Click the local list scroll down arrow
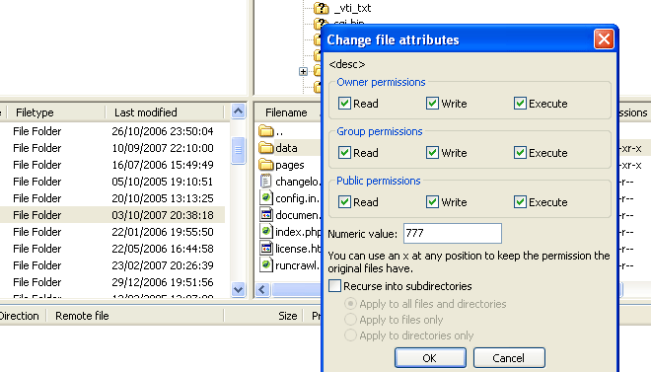This screenshot has height=372, width=651. (x=238, y=289)
